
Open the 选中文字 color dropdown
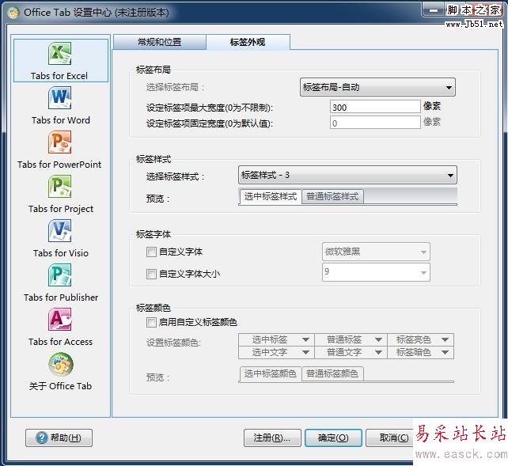[276, 352]
